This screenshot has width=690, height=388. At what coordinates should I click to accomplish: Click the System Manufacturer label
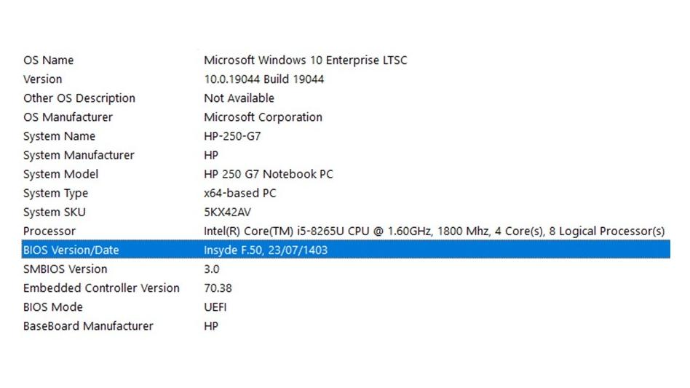click(79, 155)
